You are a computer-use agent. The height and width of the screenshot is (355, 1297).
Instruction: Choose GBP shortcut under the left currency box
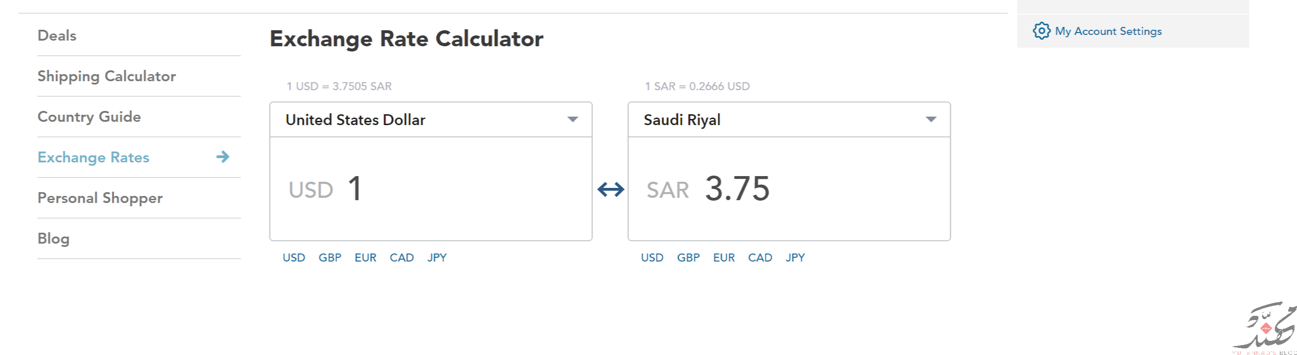[330, 258]
